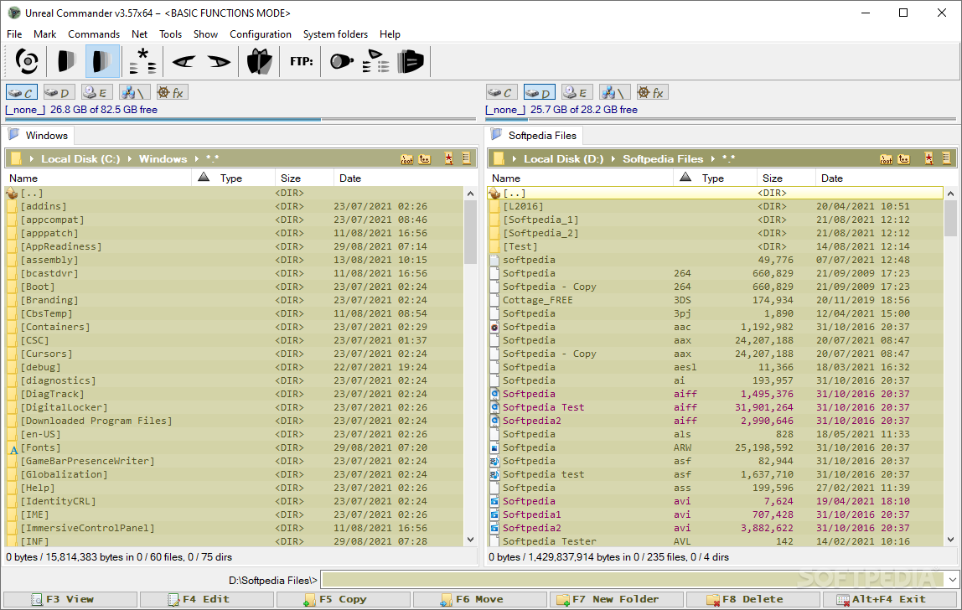
Task: Go to root folder in right panel
Action: point(886,159)
